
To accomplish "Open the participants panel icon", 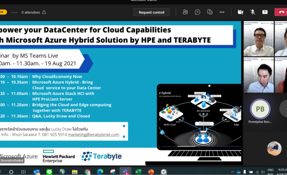I will (185, 12).
